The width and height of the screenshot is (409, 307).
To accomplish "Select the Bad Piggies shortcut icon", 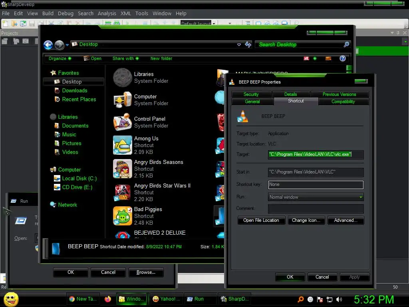I will pyautogui.click(x=122, y=216).
